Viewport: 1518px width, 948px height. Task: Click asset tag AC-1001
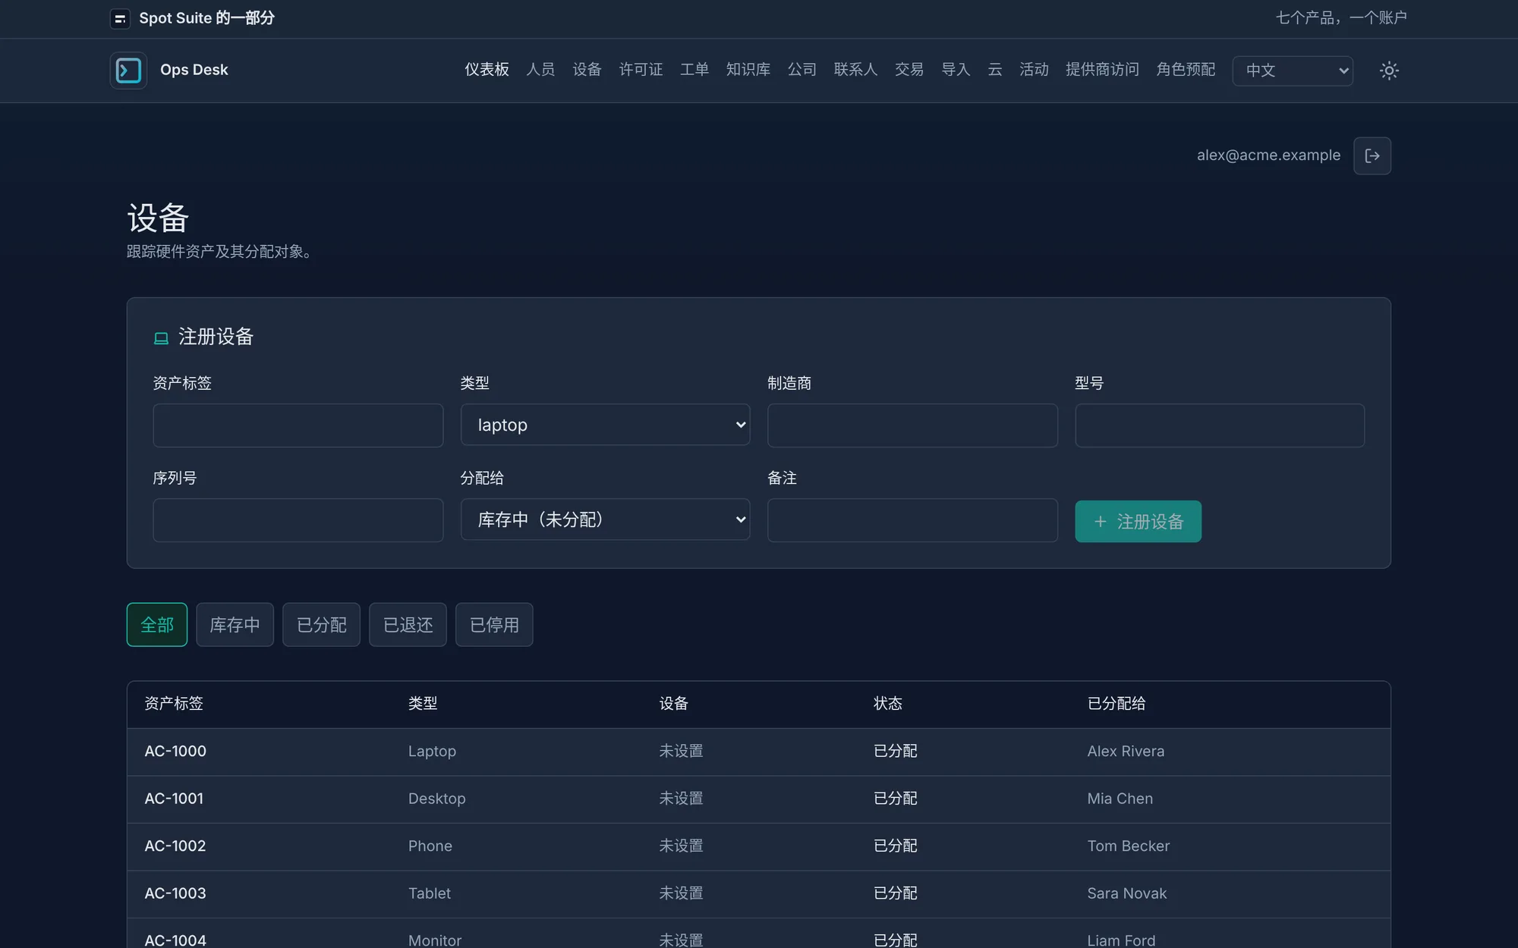pyautogui.click(x=174, y=799)
